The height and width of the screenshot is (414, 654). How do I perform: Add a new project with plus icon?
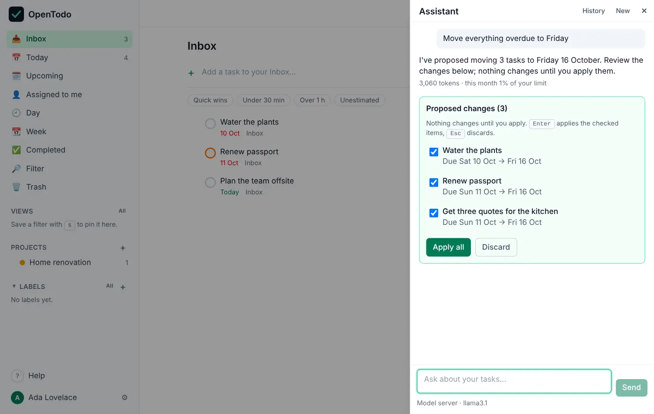tap(123, 248)
